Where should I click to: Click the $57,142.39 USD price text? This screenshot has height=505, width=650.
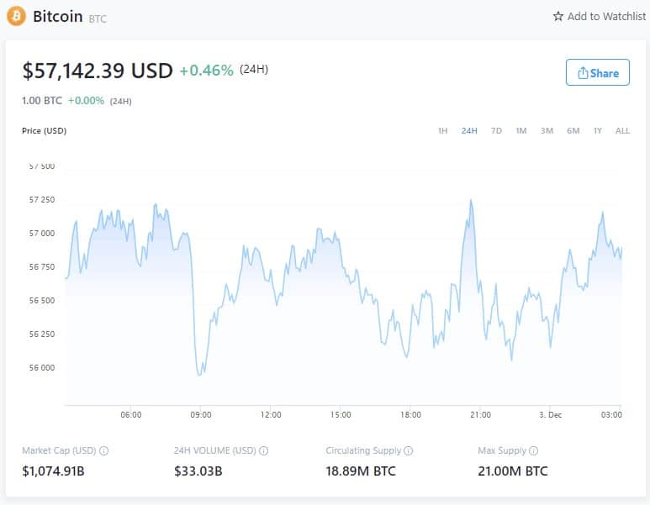click(x=98, y=71)
